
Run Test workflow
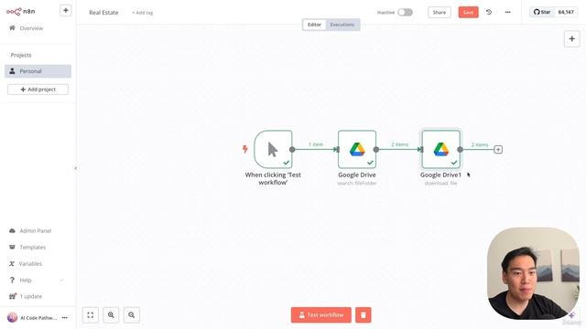click(x=321, y=315)
